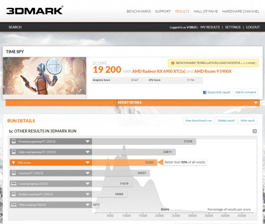Click the 3DMARK logo
The height and width of the screenshot is (224, 265).
(x=34, y=11)
